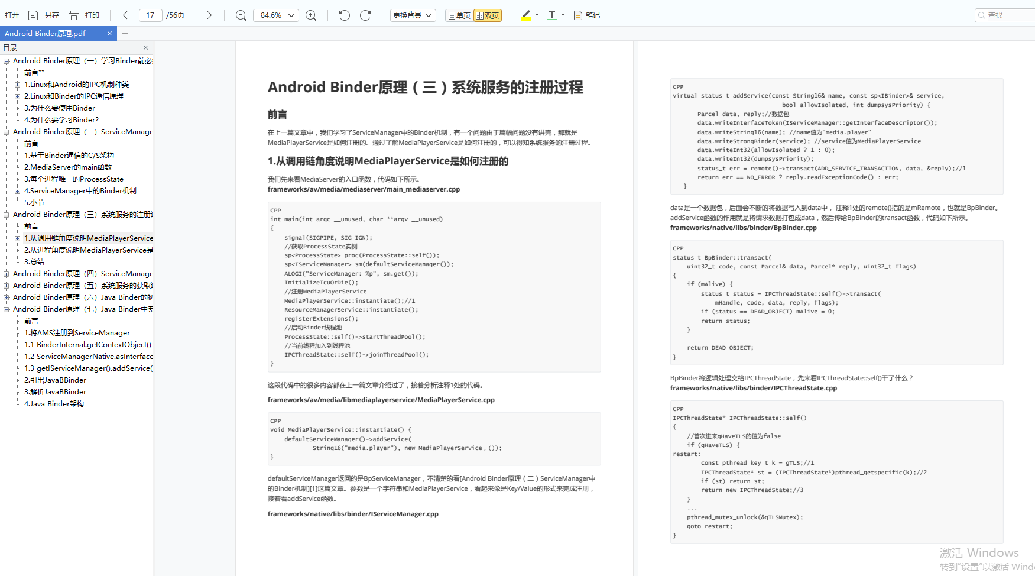
Task: Open outline item 1.将AMS注册到ServiceManager
Action: coord(77,333)
